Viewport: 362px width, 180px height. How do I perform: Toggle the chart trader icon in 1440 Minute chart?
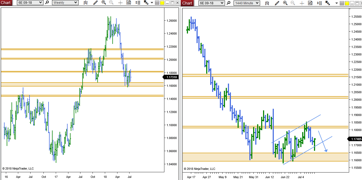click(x=320, y=3)
